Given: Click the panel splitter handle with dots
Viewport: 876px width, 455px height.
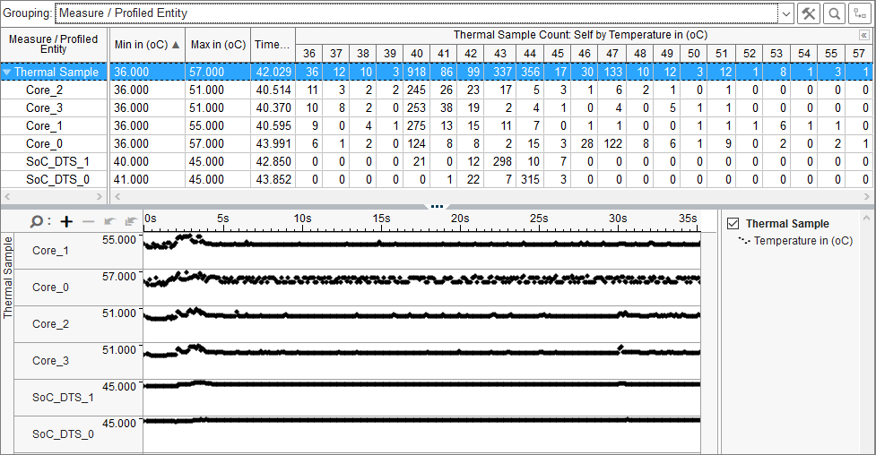Looking at the screenshot, I should tap(437, 206).
